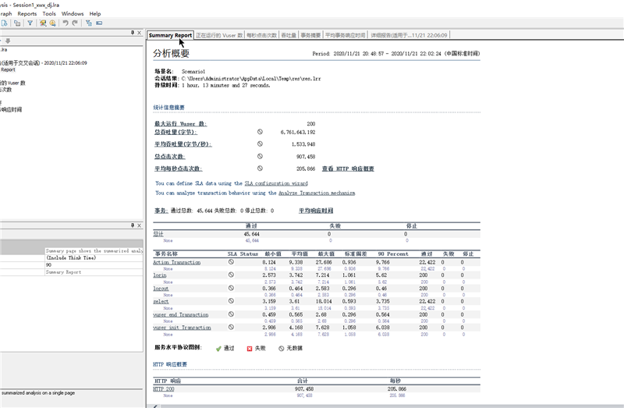Screen dimensions: 624x408
Task: Open the Tools menu
Action: [x=49, y=13]
